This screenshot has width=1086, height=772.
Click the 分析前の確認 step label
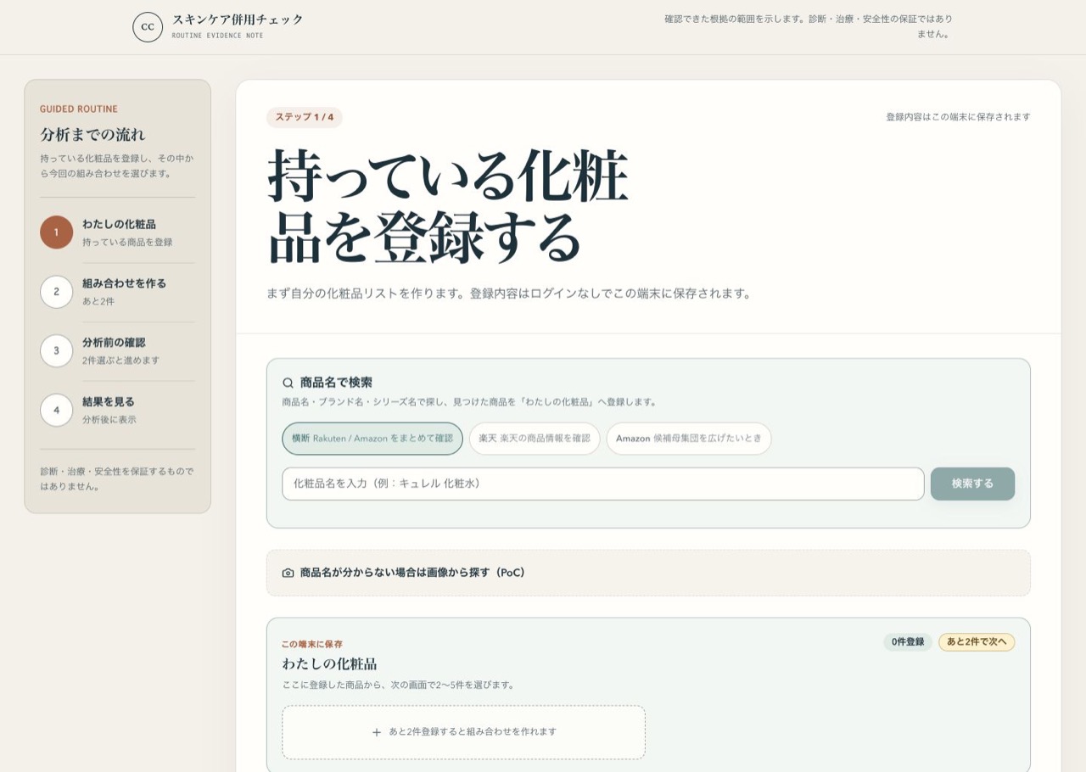[114, 343]
